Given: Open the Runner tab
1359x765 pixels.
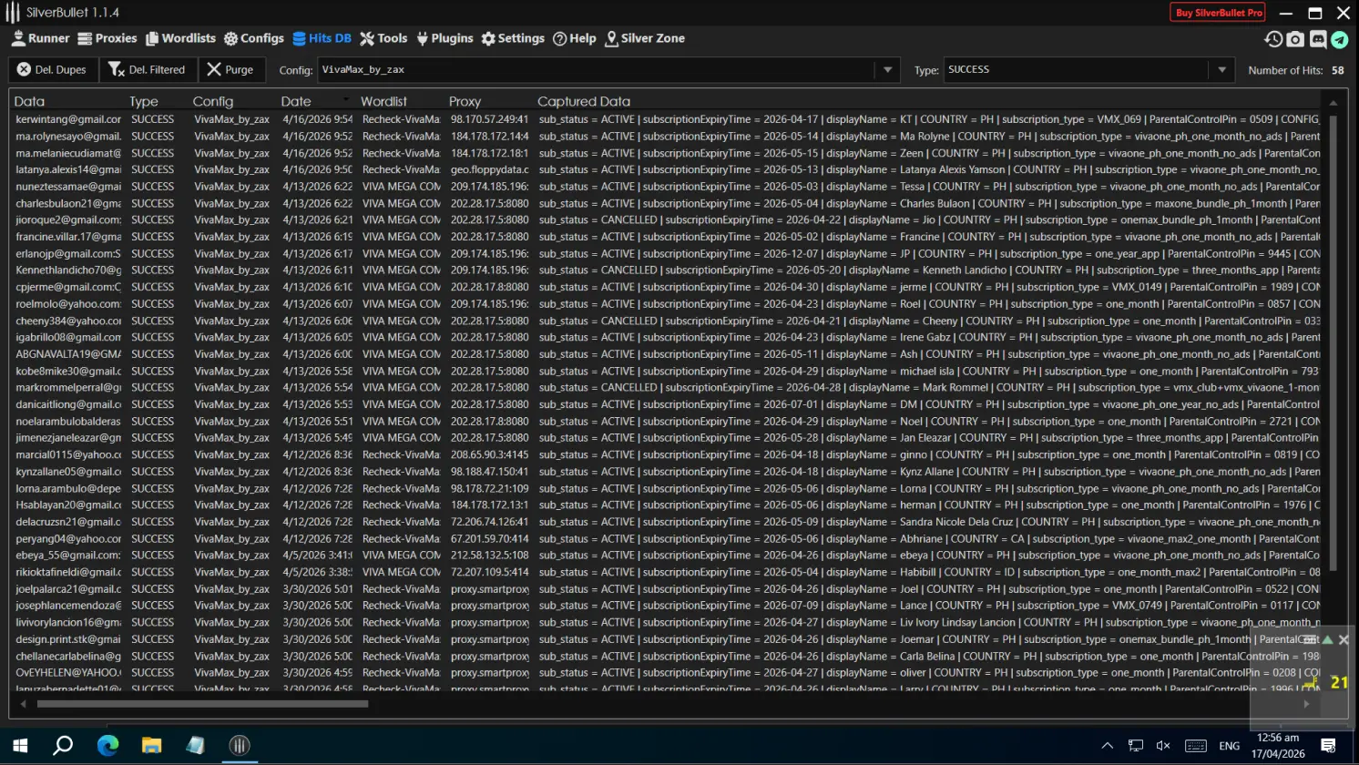Looking at the screenshot, I should coord(40,38).
